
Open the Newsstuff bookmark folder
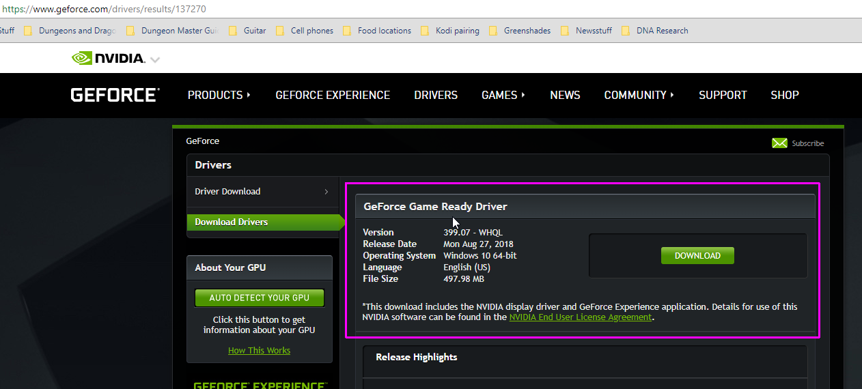click(x=587, y=31)
